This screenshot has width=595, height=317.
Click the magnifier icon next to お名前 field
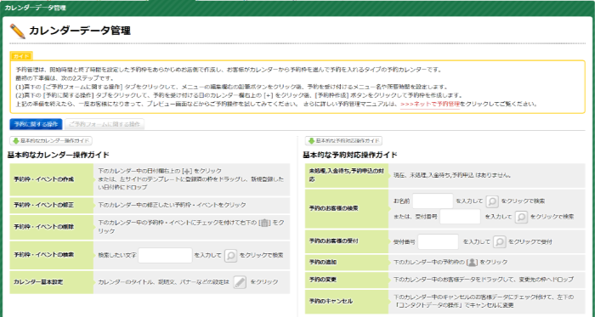coord(492,201)
